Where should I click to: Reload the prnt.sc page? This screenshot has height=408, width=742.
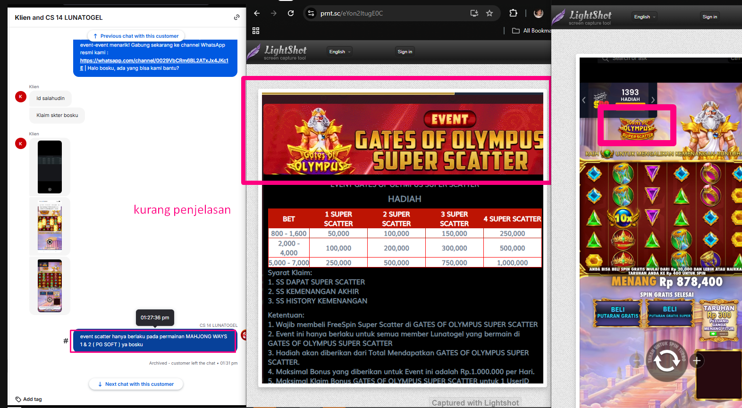[x=291, y=13]
